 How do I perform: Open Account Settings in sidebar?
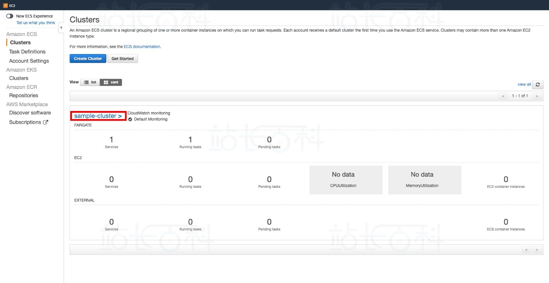pyautogui.click(x=29, y=61)
